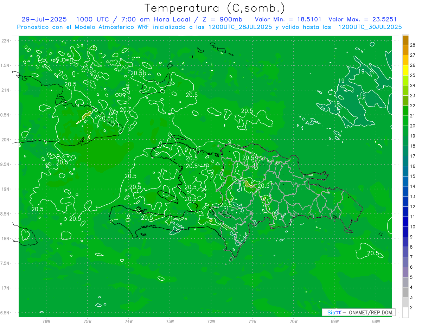Viewport: 422px width, 326px height.
Task: Click the color scale label "16"
Action: click(x=413, y=166)
